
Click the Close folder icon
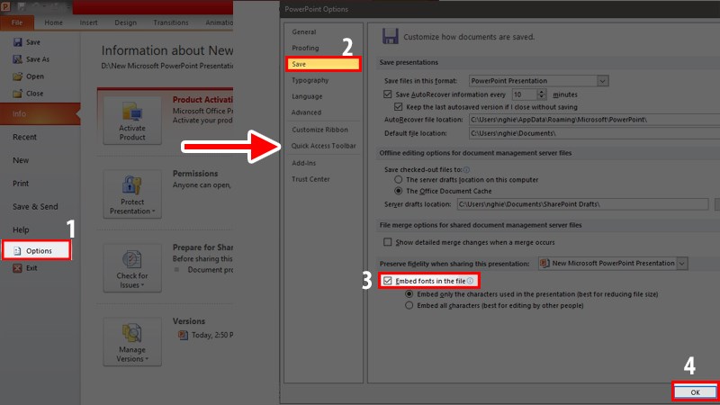coord(17,94)
